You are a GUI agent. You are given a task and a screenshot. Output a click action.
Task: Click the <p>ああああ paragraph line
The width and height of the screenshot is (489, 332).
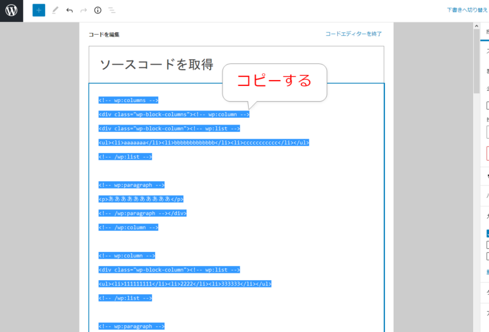click(x=141, y=199)
